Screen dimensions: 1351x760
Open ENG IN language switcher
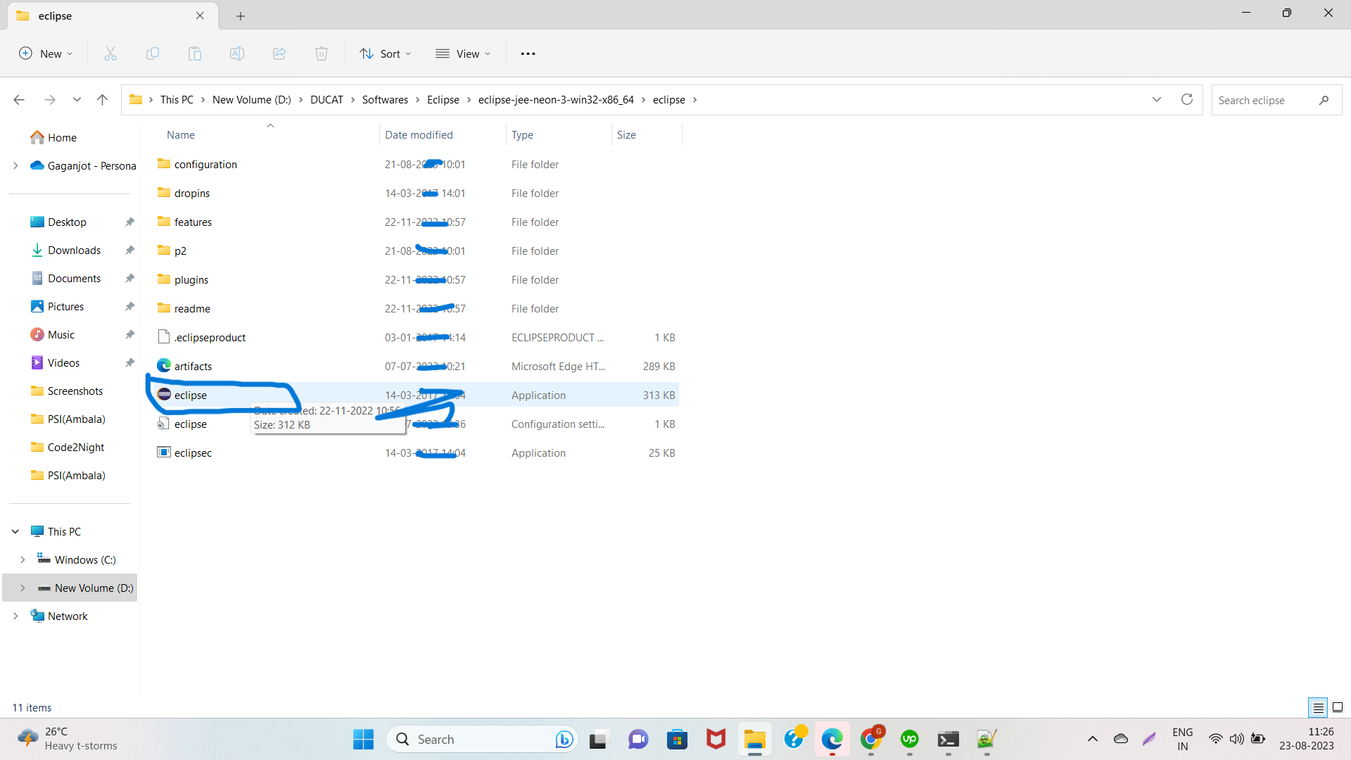point(1183,739)
